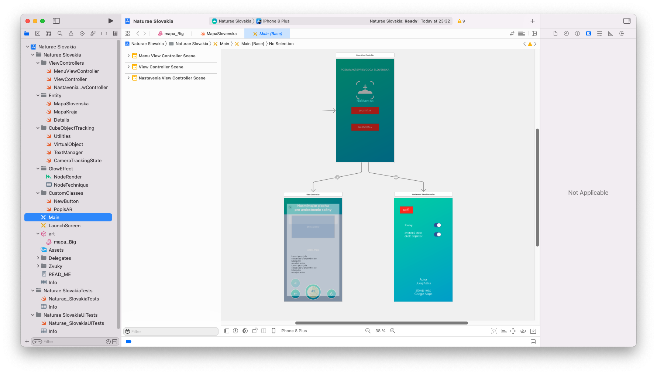Expand Menu View Controller Scene
The width and height of the screenshot is (657, 374).
128,56
